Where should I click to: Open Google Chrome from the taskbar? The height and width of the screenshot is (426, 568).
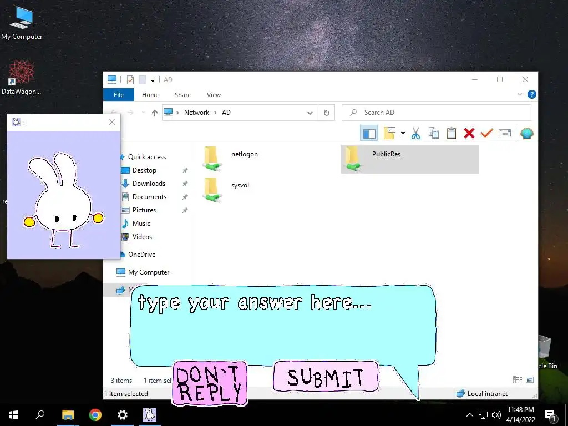(x=95, y=415)
